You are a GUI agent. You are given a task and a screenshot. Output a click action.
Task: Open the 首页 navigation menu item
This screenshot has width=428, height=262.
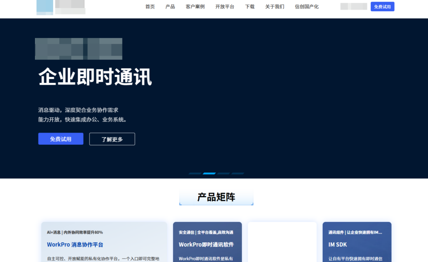point(150,7)
